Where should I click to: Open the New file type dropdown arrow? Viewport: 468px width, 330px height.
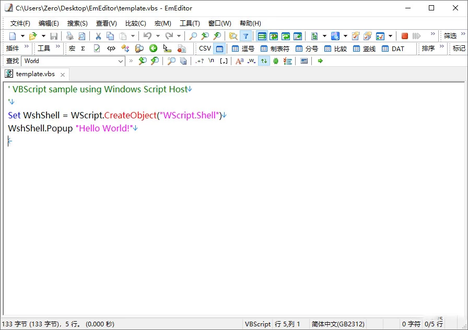click(22, 36)
